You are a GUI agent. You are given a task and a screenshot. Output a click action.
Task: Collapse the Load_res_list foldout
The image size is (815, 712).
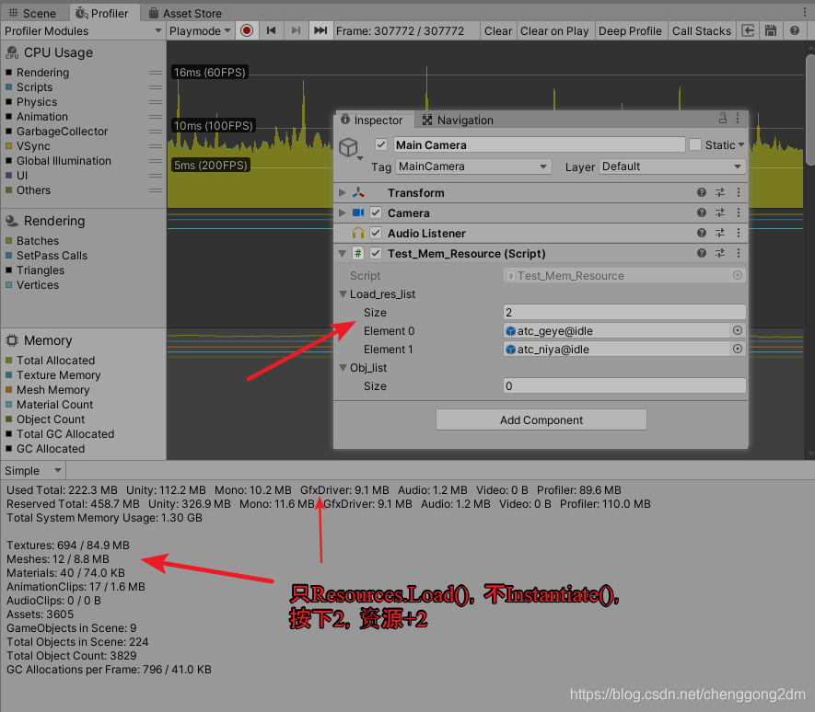point(343,293)
